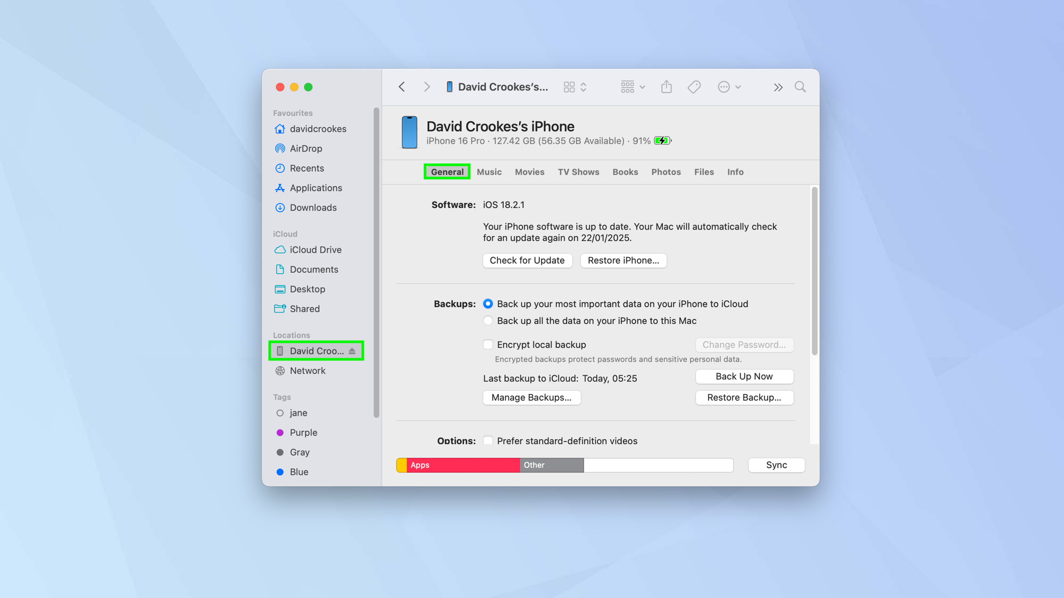The width and height of the screenshot is (1064, 598).
Task: Click Check for Update button
Action: [527, 260]
